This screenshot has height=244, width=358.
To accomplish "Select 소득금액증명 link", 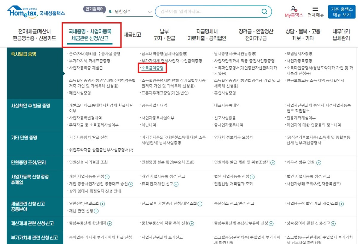I will pos(152,68).
